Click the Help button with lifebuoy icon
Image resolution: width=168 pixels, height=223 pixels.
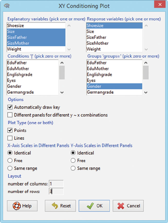coord(22,206)
